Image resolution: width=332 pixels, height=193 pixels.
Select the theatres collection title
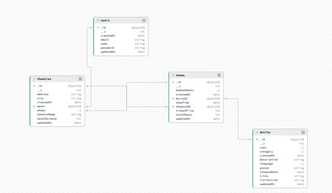point(44,79)
